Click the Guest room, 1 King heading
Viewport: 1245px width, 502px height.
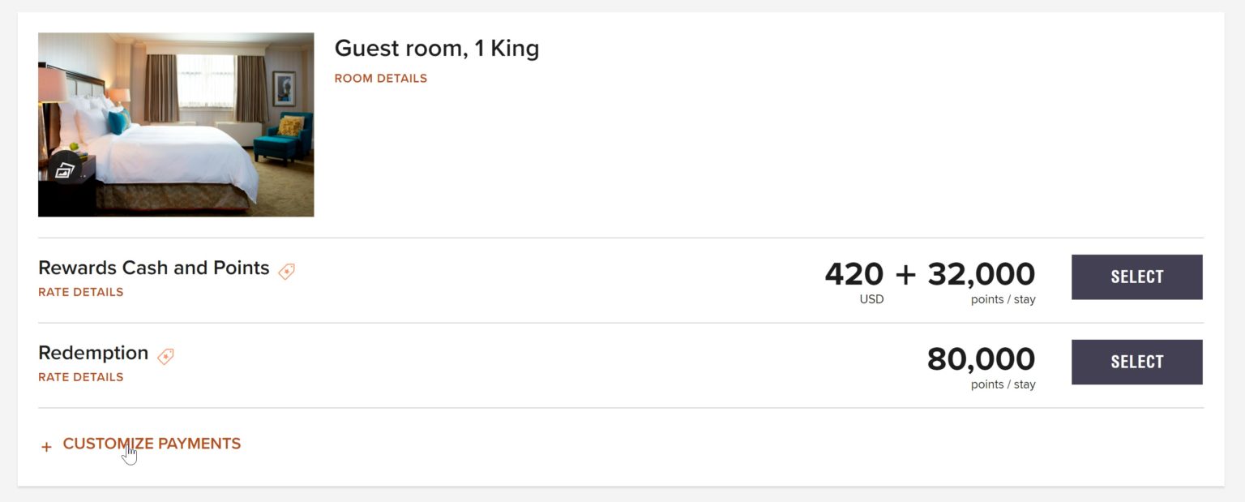point(437,49)
